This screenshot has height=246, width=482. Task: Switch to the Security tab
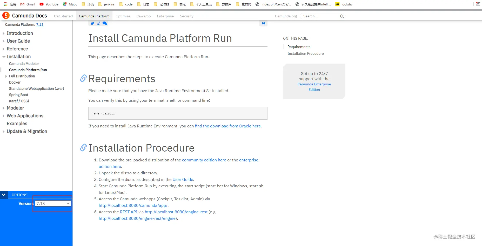(186, 16)
